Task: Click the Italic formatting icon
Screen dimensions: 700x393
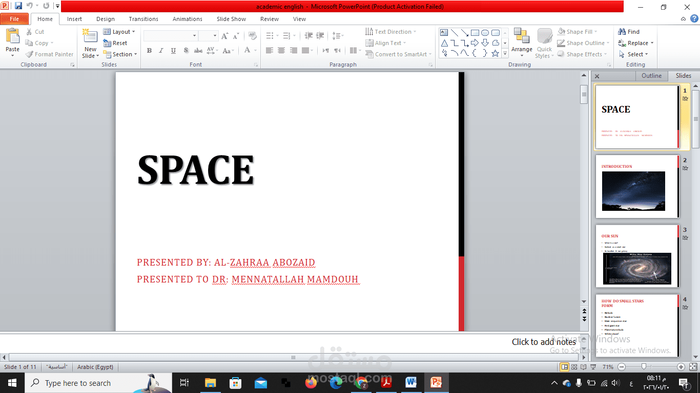Action: tap(161, 50)
